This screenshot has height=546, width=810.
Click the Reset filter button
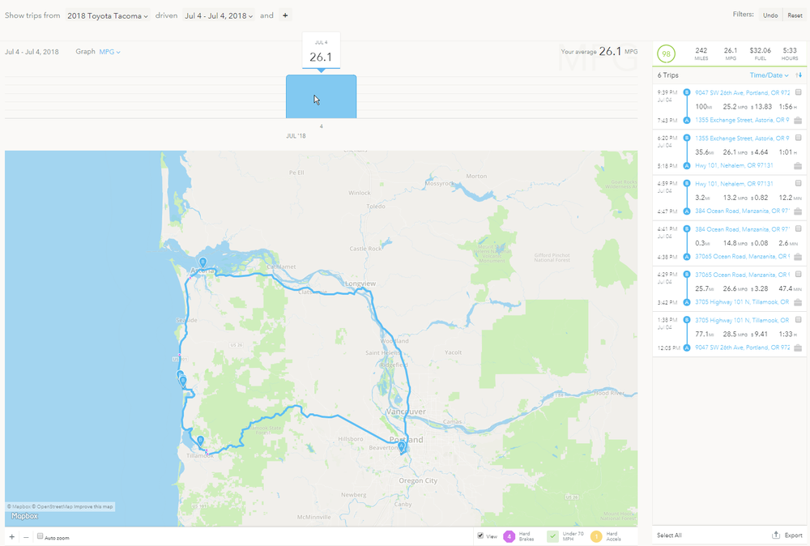(795, 15)
